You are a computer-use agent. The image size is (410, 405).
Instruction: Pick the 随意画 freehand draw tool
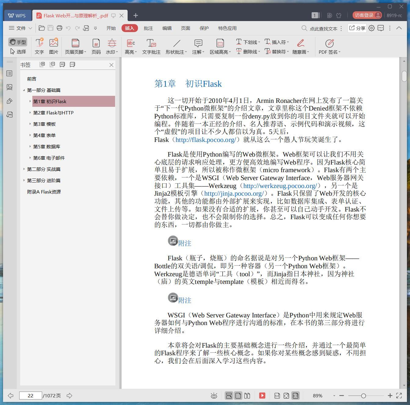click(x=301, y=46)
